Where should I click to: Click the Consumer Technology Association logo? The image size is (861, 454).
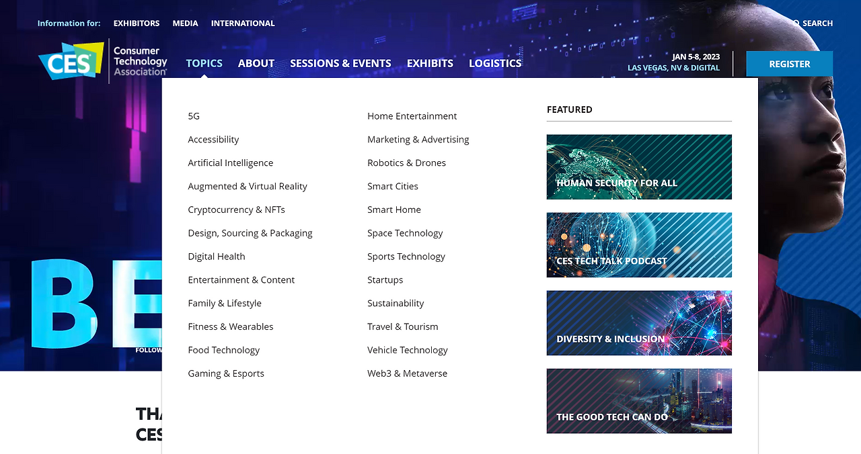point(139,60)
